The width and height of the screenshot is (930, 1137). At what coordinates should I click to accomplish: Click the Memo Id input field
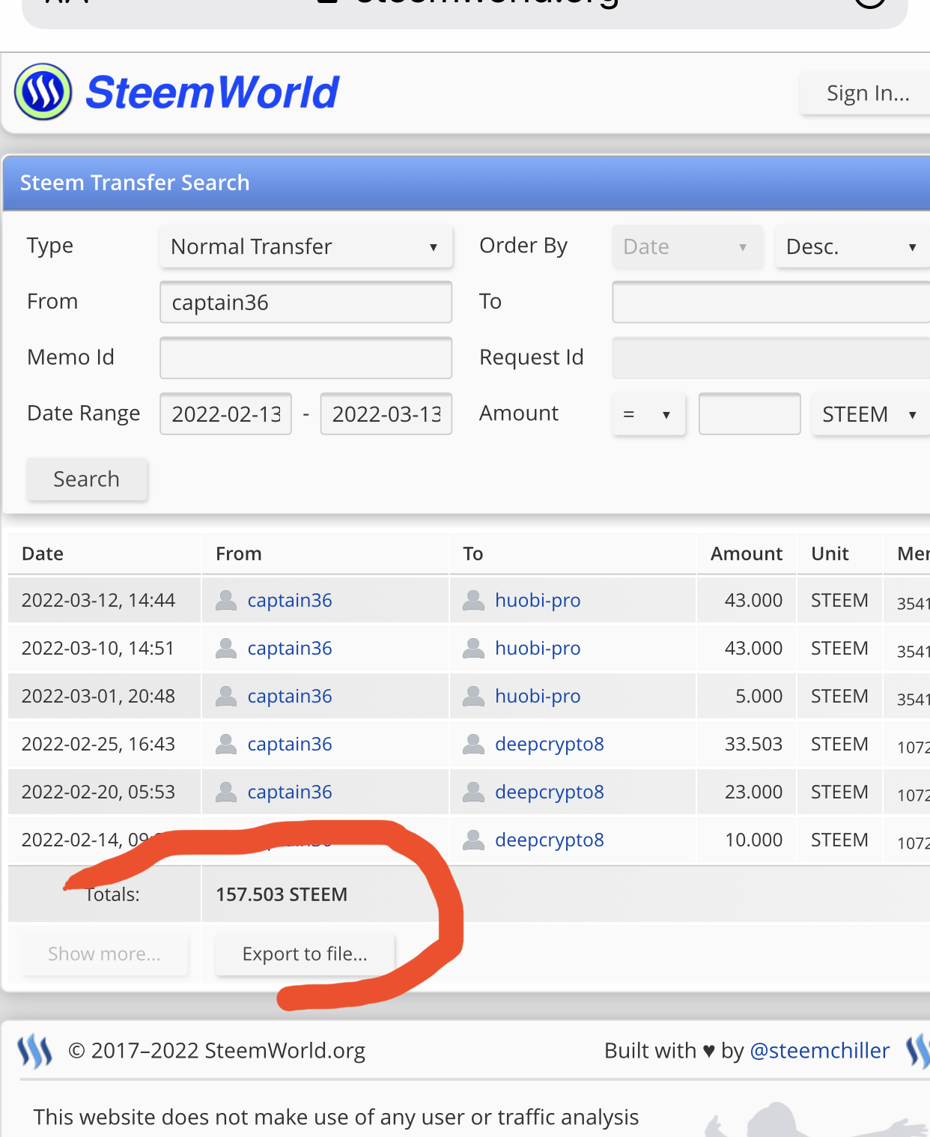click(306, 357)
